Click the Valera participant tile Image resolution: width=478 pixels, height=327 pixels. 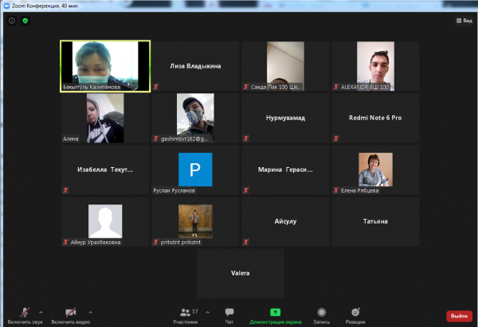tap(240, 273)
